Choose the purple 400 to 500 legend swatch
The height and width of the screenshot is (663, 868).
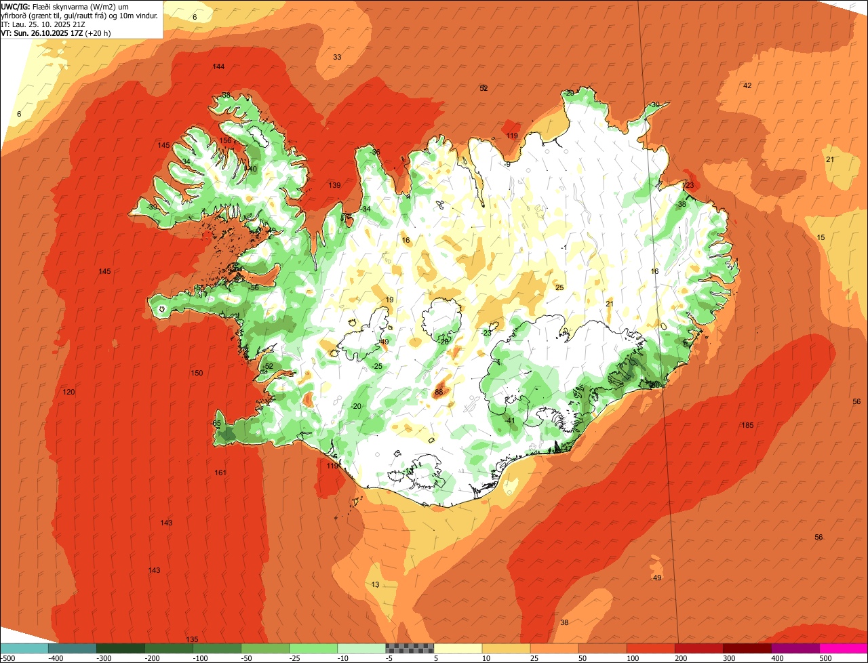795,648
